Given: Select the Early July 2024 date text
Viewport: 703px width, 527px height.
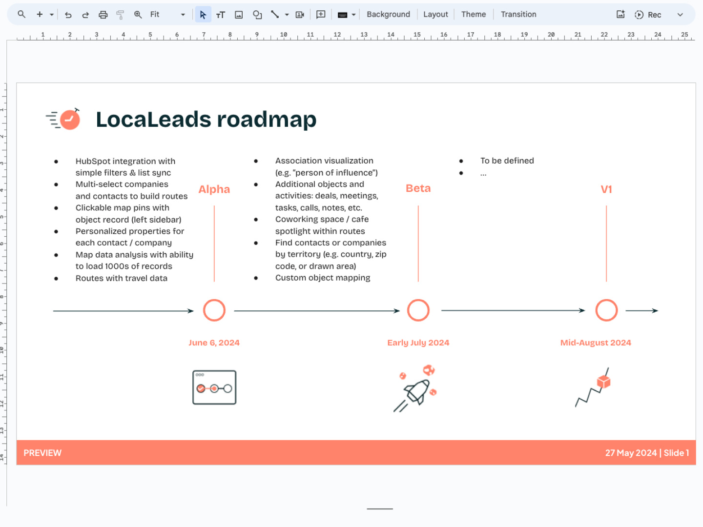Looking at the screenshot, I should pos(418,343).
